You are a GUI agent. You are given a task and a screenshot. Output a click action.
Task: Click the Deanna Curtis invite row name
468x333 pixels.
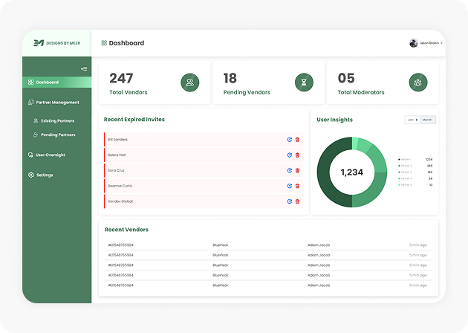(120, 186)
